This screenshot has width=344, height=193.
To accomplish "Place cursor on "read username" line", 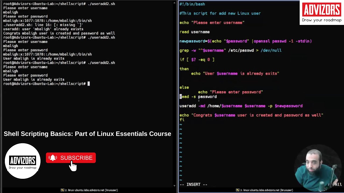I will (x=195, y=32).
